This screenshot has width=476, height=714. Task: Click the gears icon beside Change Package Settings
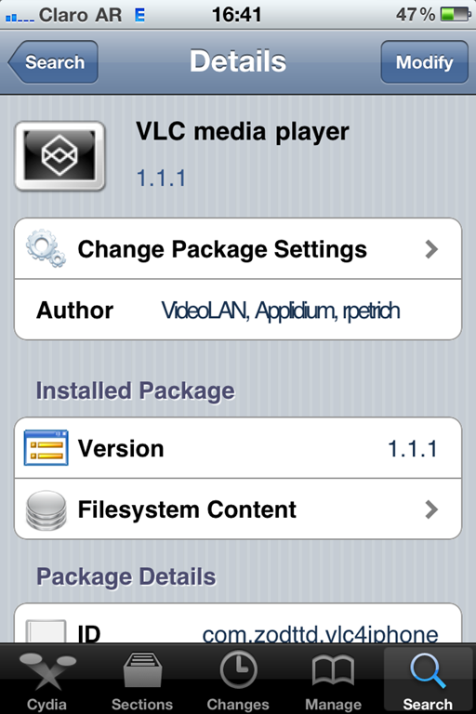point(46,248)
